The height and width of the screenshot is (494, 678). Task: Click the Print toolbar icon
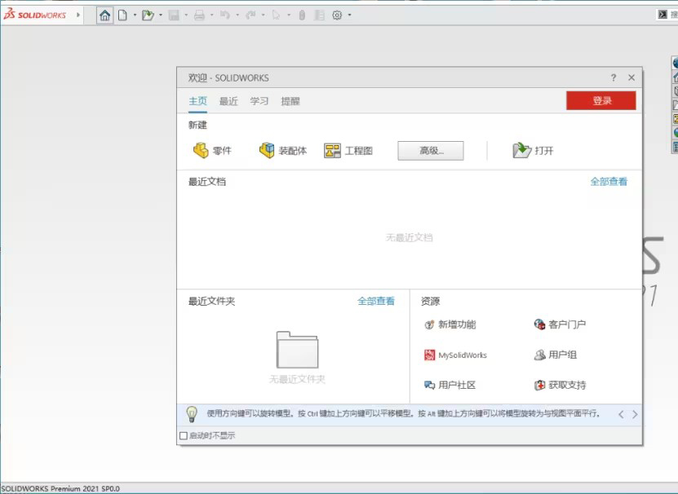coord(199,15)
